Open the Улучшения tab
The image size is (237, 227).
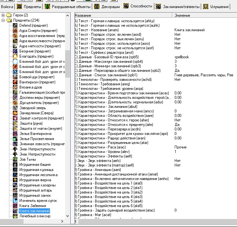[x=216, y=7]
